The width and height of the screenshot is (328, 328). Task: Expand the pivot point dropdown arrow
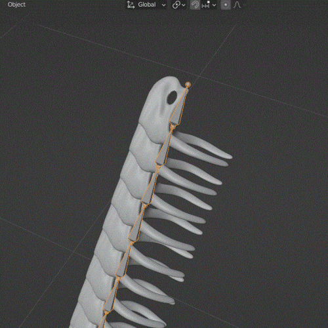click(x=184, y=5)
